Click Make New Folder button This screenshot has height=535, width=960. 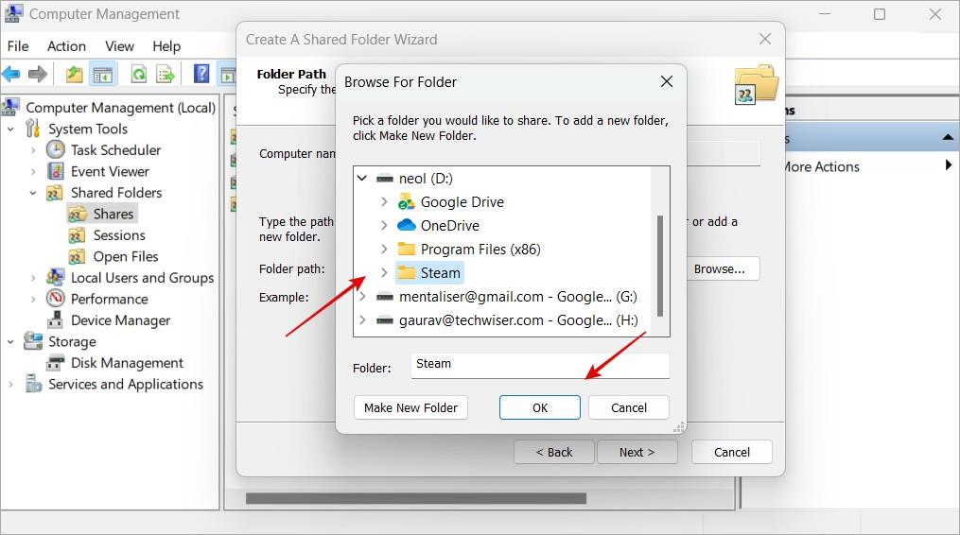click(x=410, y=407)
